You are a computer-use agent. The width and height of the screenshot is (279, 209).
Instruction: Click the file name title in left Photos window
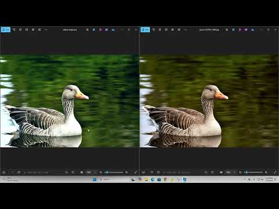[x=70, y=30]
